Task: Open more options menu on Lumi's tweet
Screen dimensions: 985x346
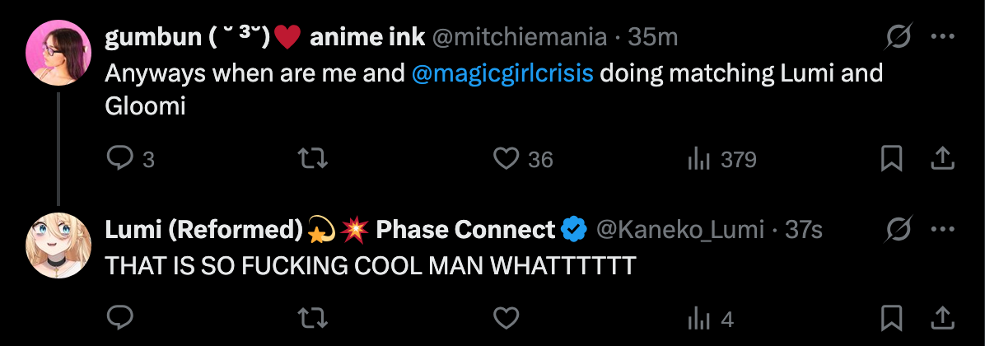Action: (x=942, y=230)
